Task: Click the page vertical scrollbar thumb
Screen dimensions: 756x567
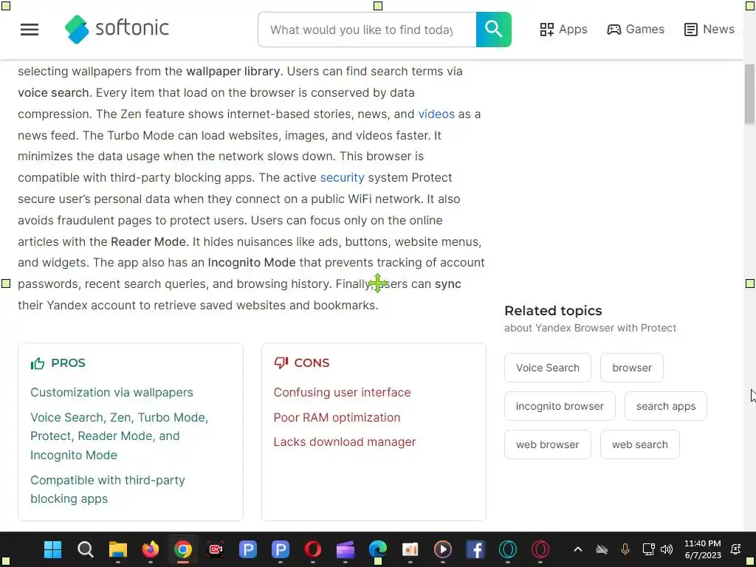Action: tap(750, 94)
